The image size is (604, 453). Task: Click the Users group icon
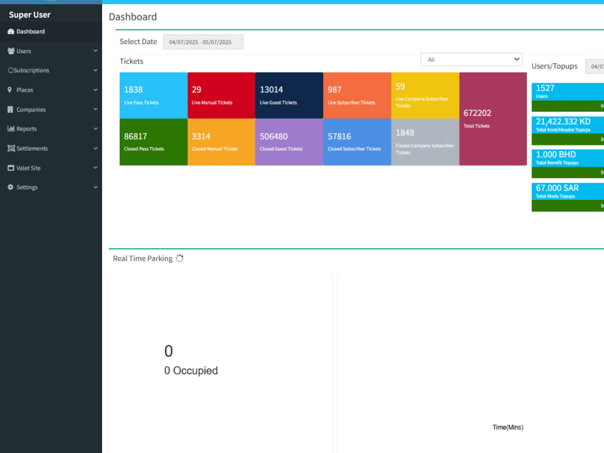tap(11, 51)
